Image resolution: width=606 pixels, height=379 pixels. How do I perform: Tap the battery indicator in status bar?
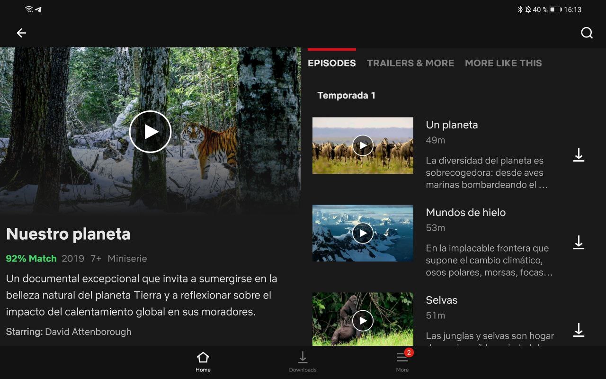tap(555, 9)
